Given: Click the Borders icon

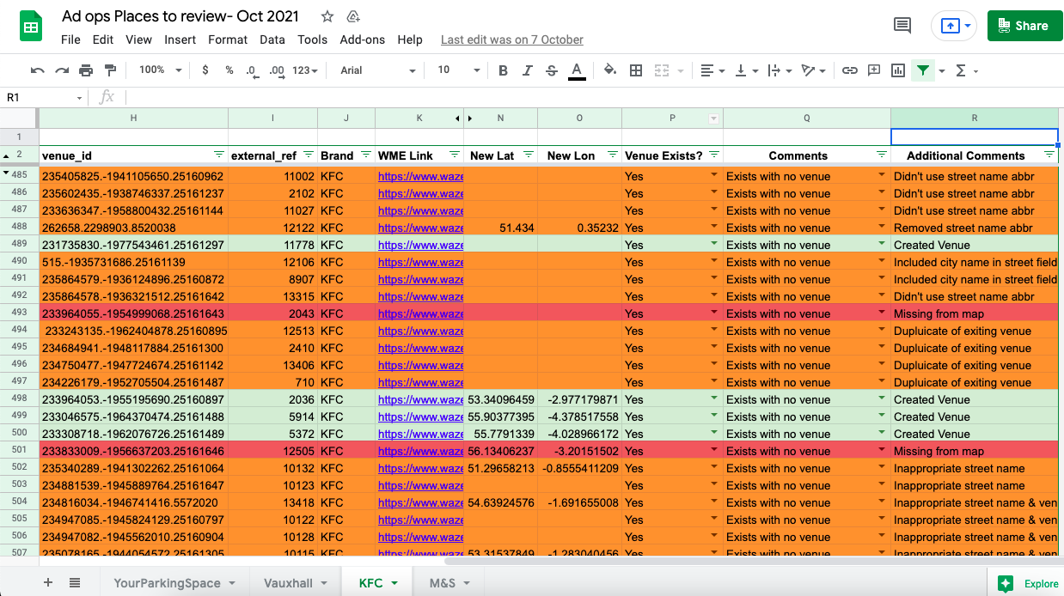Looking at the screenshot, I should [x=635, y=70].
